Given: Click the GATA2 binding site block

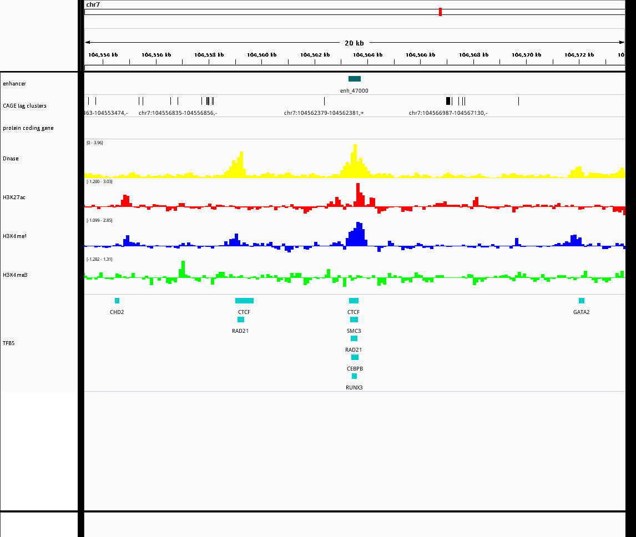Looking at the screenshot, I should point(582,301).
